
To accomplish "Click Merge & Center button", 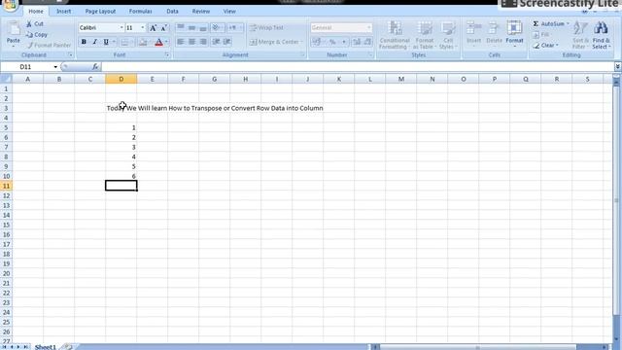I will 274,42.
